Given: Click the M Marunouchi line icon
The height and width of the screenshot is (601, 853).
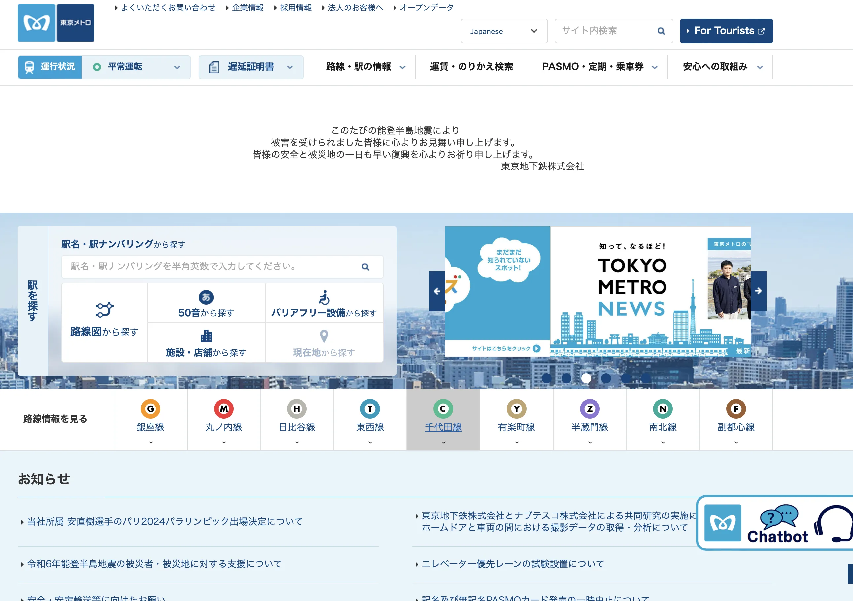Looking at the screenshot, I should [x=224, y=409].
